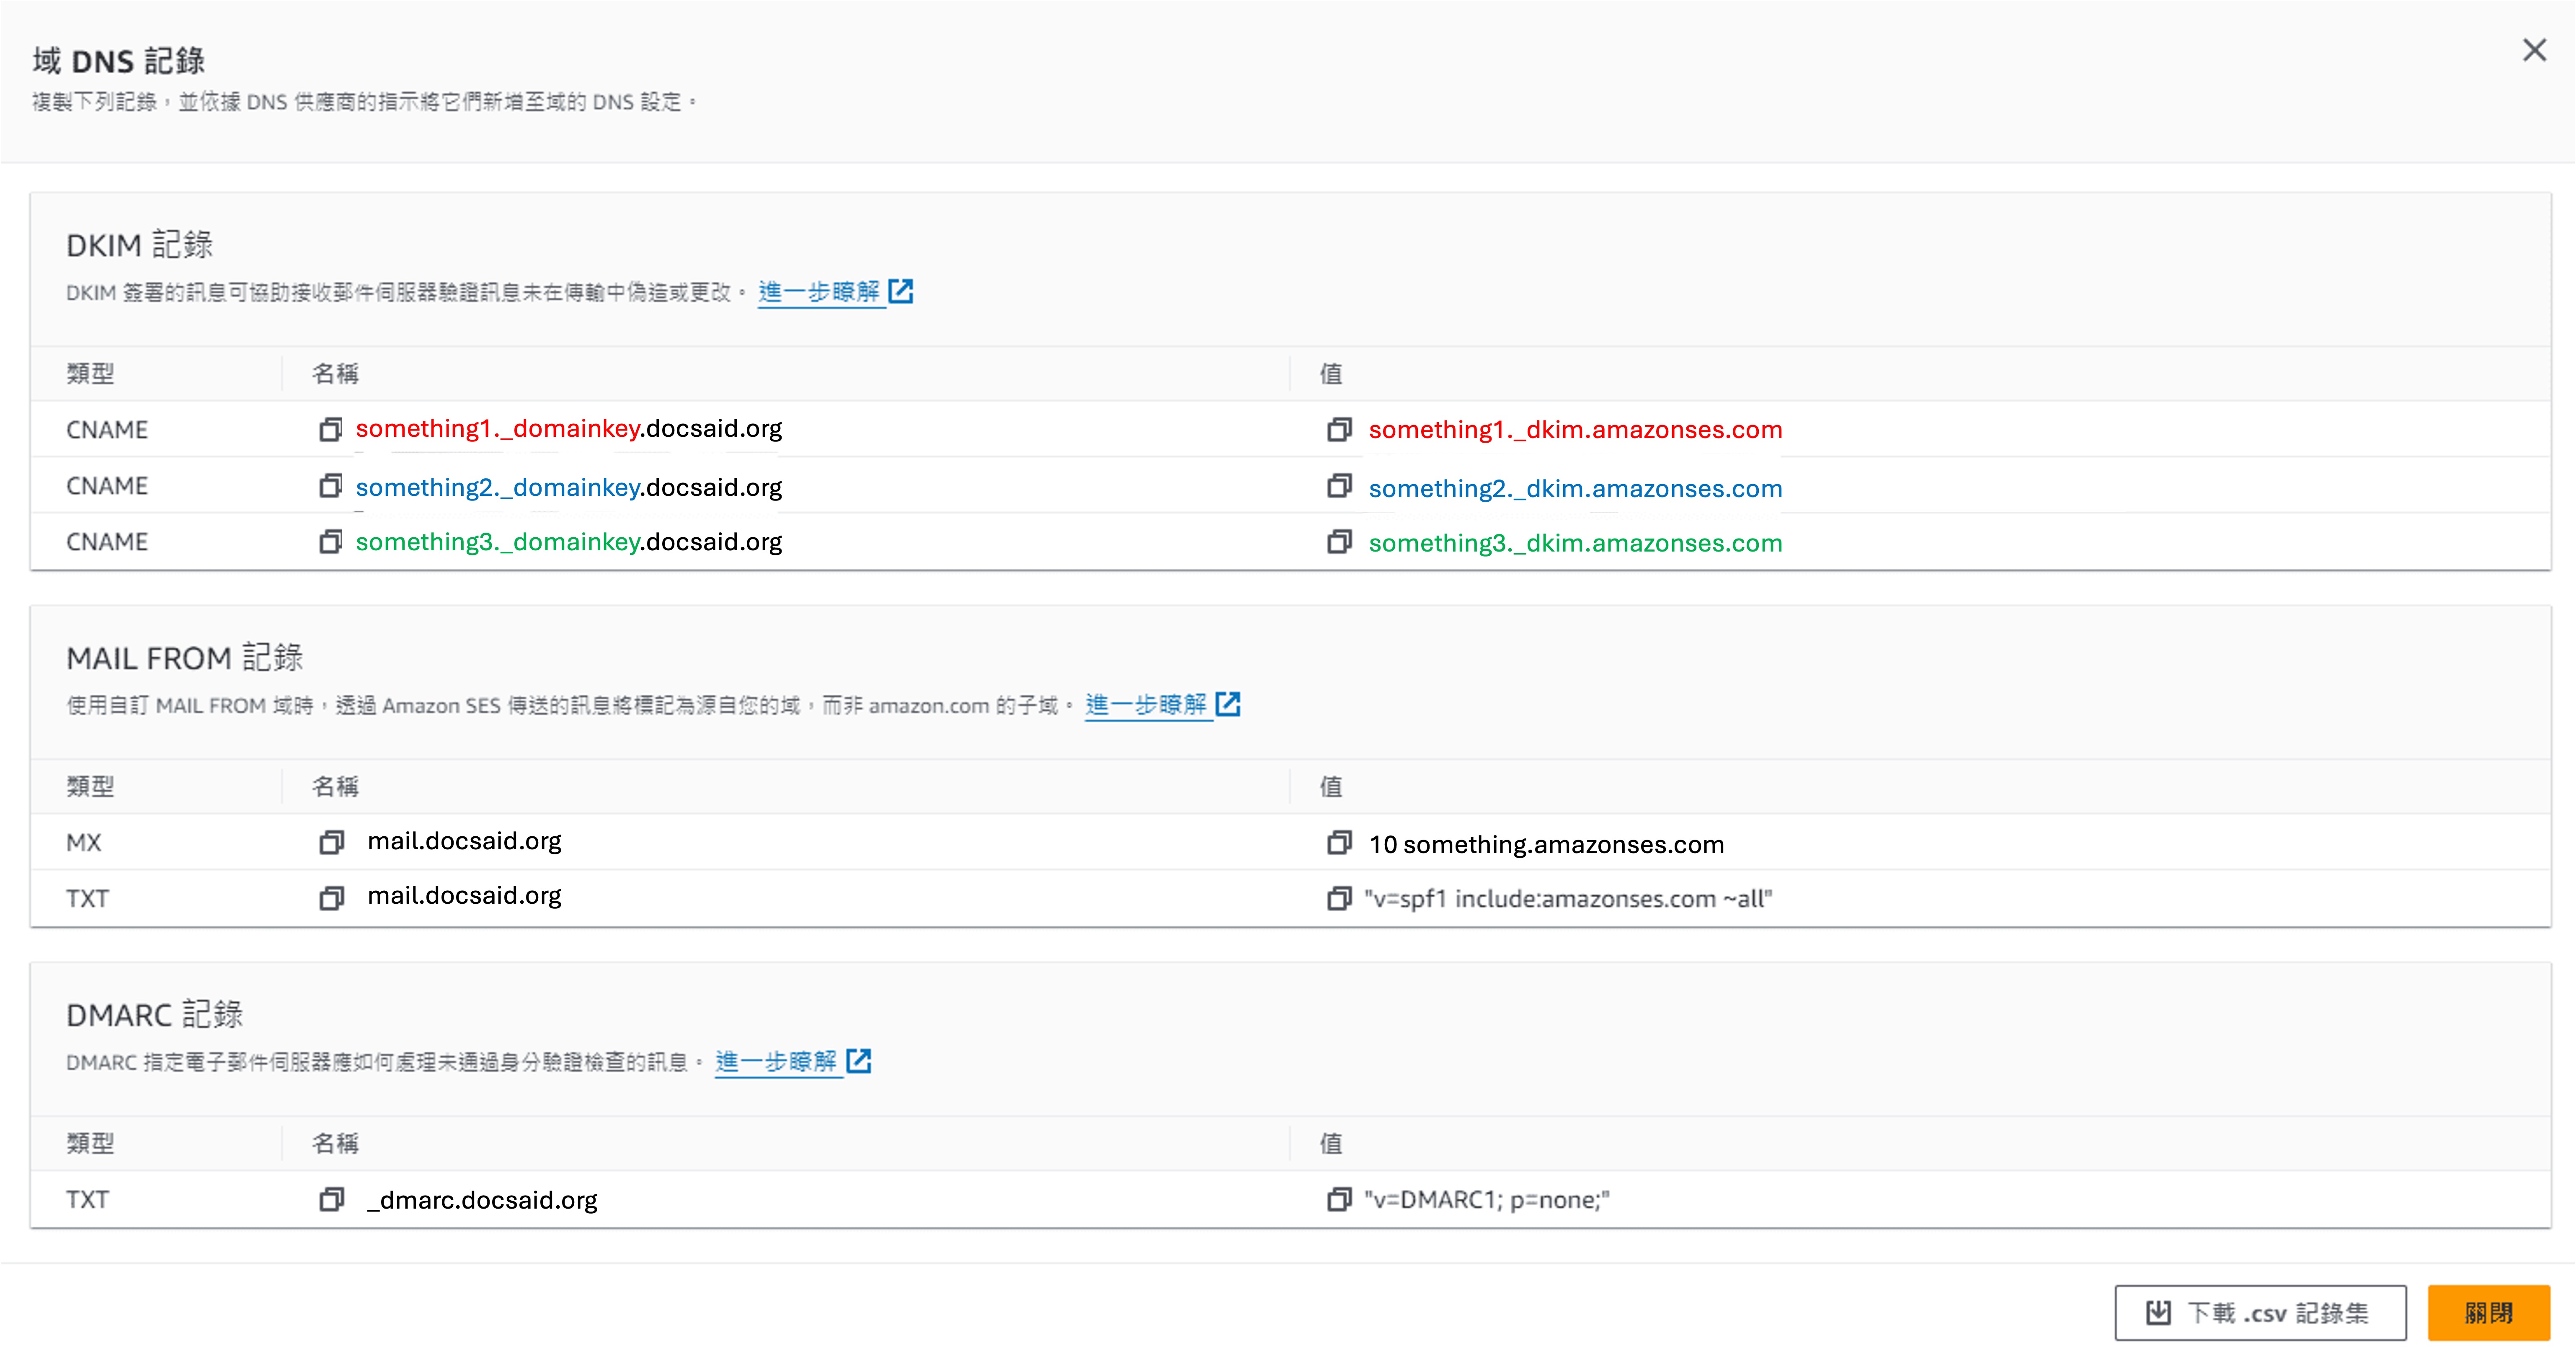Image resolution: width=2576 pixels, height=1351 pixels.
Task: Click the DKIM 記錄 section heading
Action: point(140,245)
